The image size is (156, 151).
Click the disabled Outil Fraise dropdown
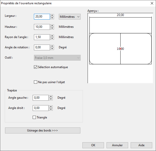click(57, 58)
